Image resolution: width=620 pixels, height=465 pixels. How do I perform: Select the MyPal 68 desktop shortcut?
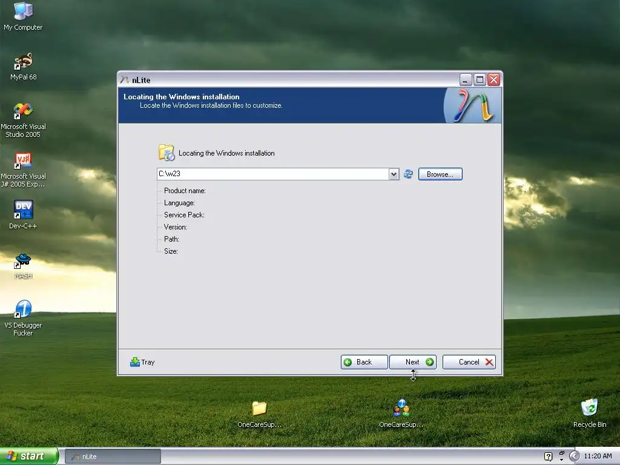click(x=23, y=66)
